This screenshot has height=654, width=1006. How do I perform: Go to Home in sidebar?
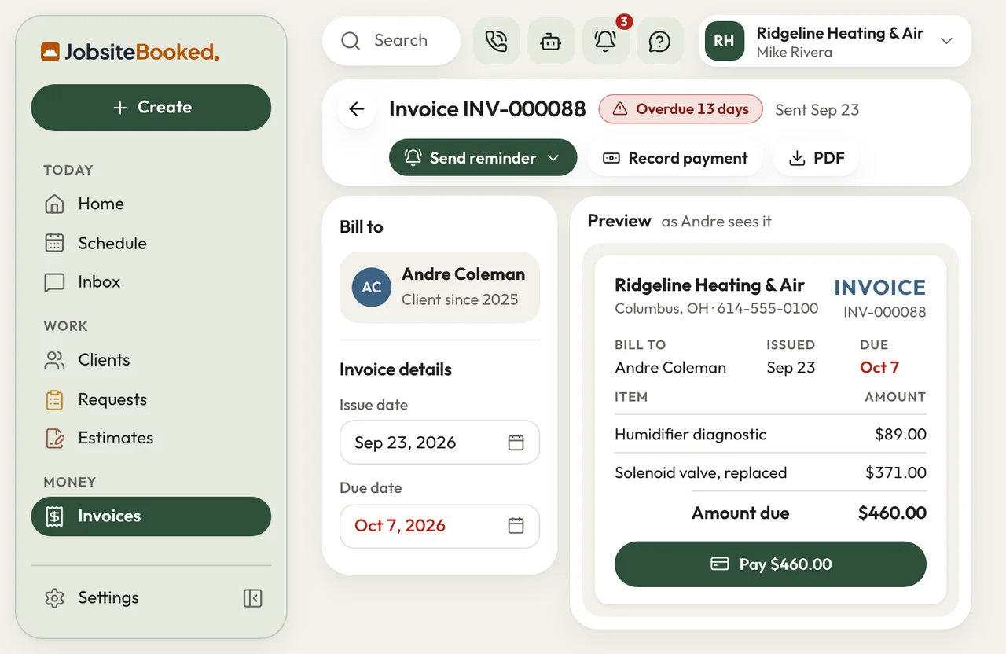151,204
